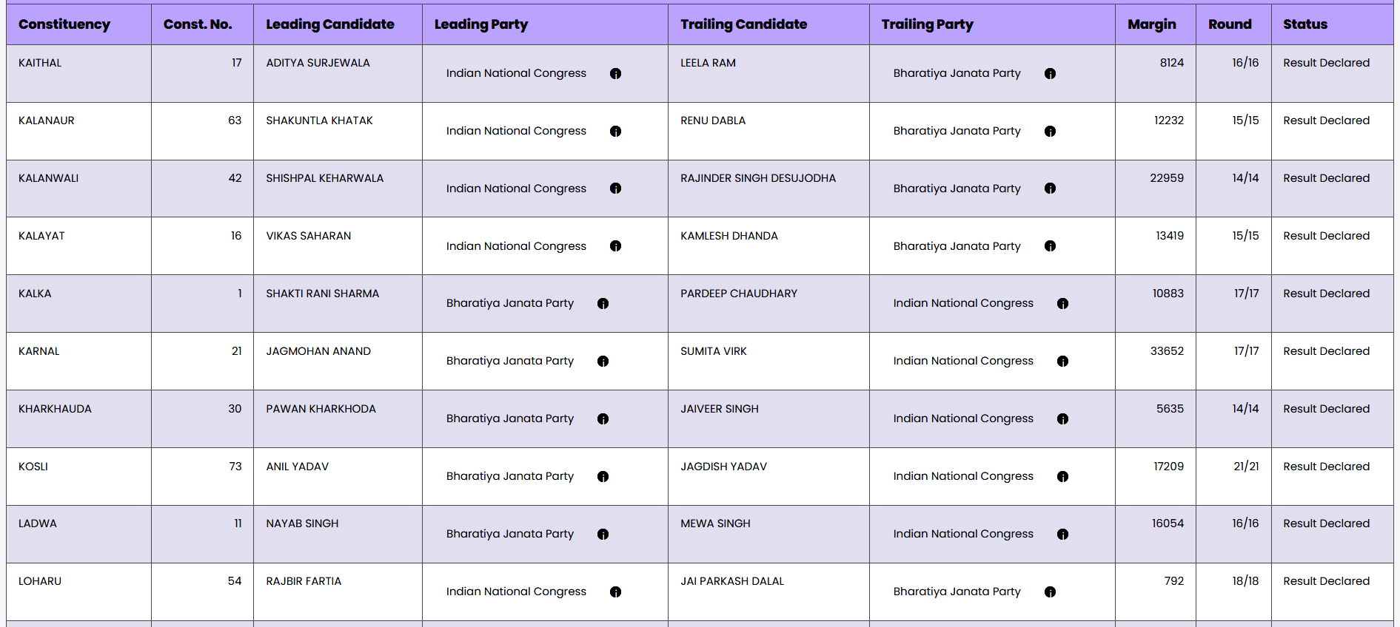Click info icon beside Kaithal's leading party
Screen dimensions: 1400x627
point(615,73)
